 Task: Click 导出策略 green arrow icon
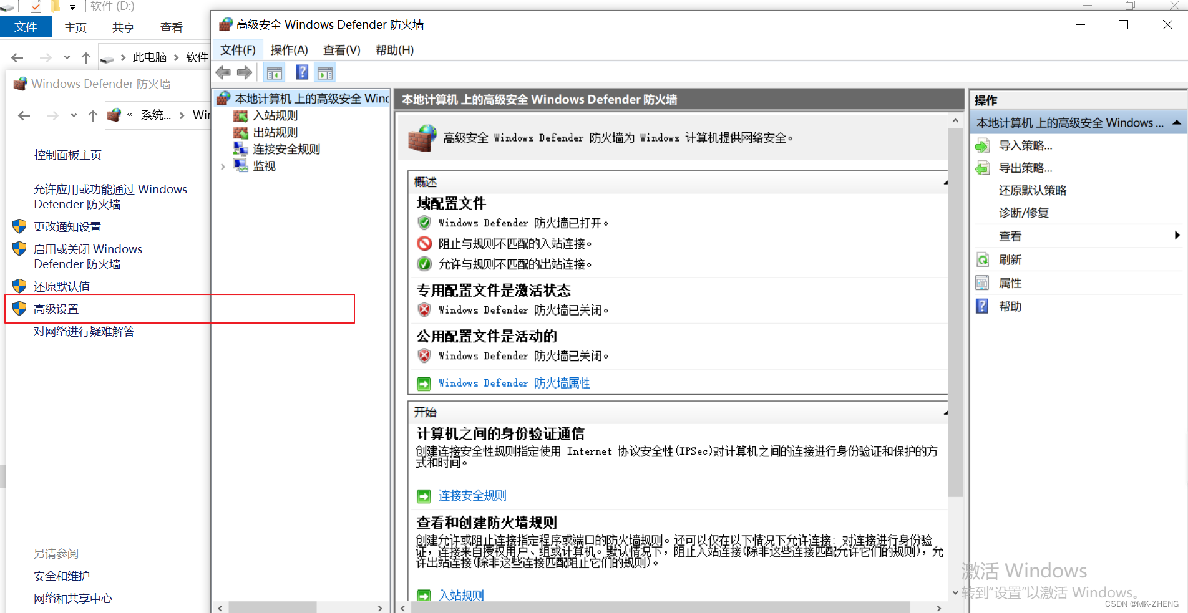(x=983, y=168)
